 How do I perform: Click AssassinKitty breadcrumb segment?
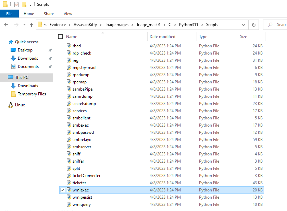pyautogui.click(x=85, y=25)
